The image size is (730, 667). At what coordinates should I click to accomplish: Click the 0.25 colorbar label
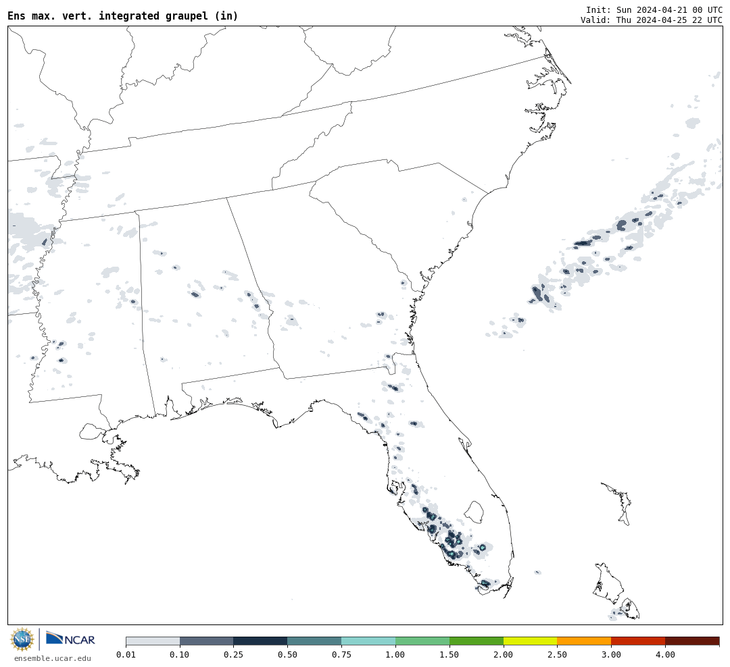click(234, 654)
